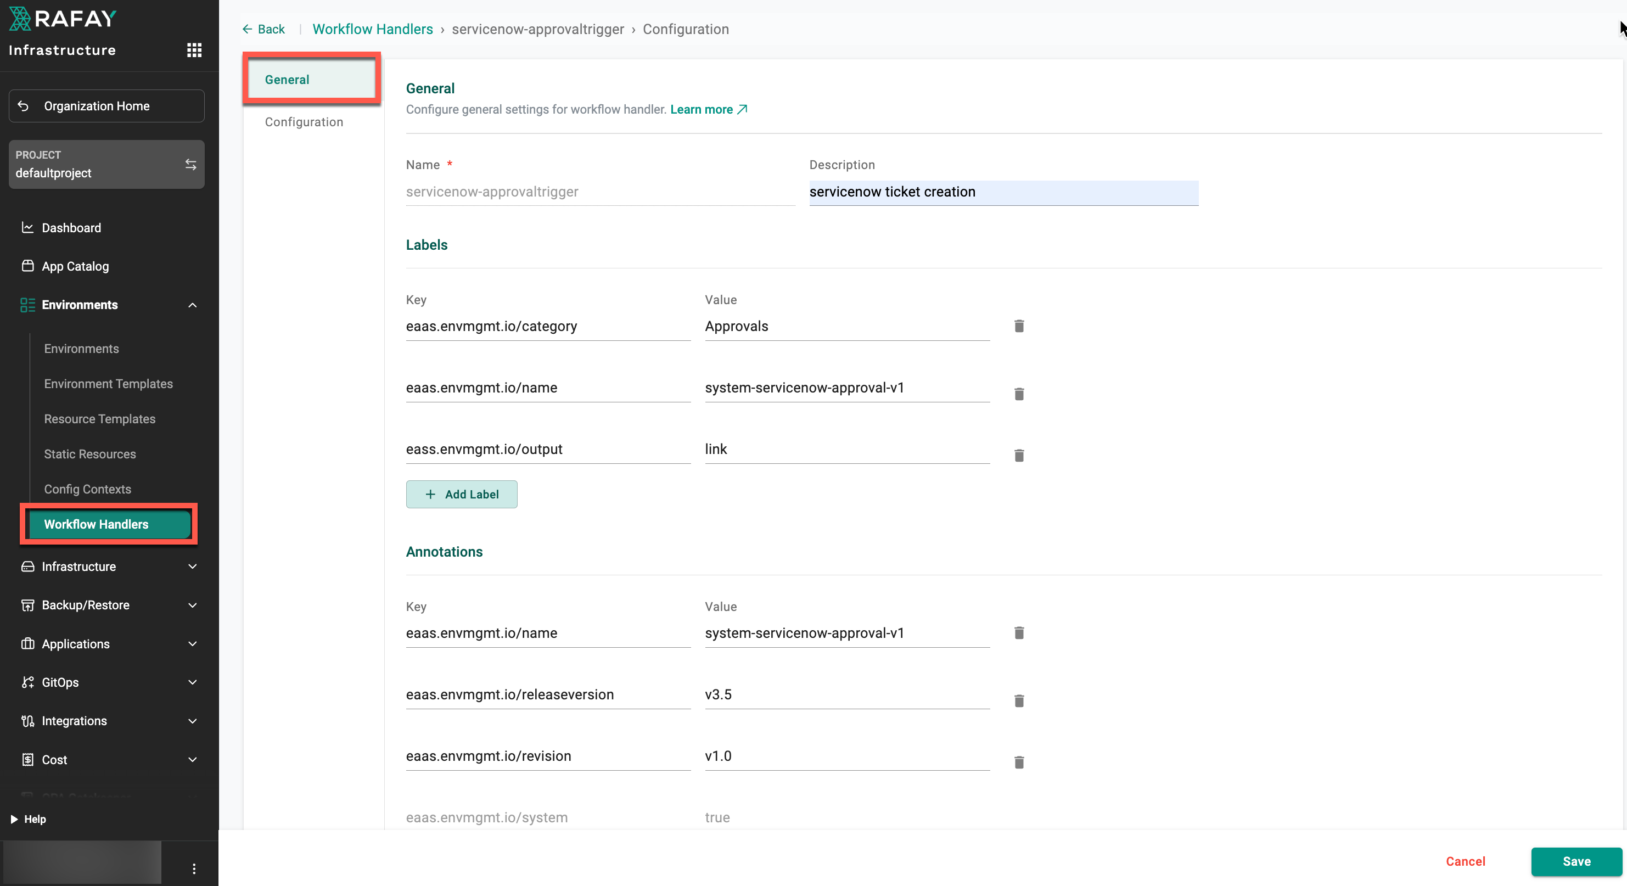Click the Add Label button
This screenshot has height=886, width=1627.
click(x=462, y=494)
